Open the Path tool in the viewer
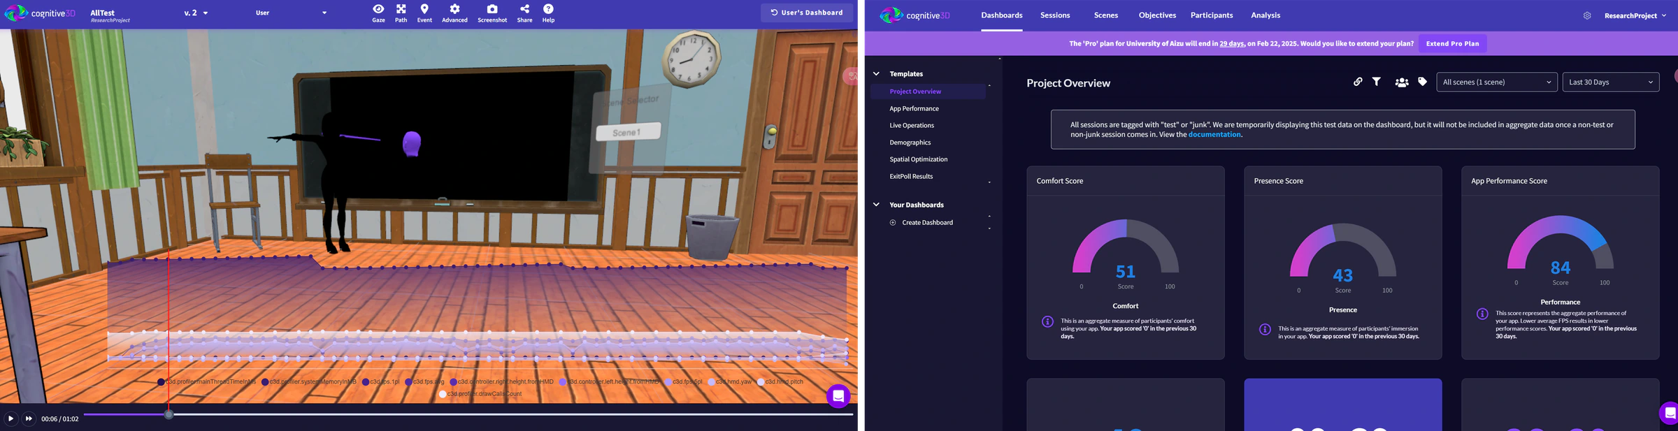 point(401,13)
